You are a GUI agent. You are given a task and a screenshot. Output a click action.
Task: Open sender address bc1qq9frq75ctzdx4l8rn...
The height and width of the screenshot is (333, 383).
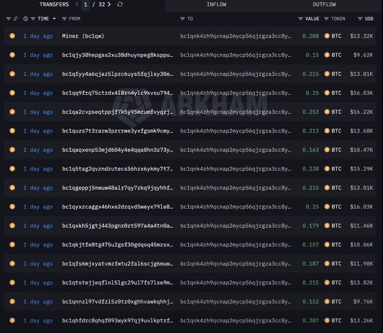[118, 93]
